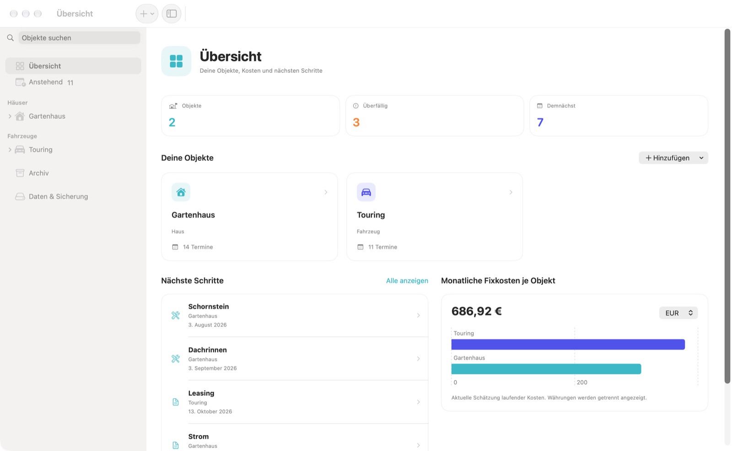This screenshot has height=451, width=732.
Task: Click the Gartenhaus card house icon
Action: [x=181, y=192]
